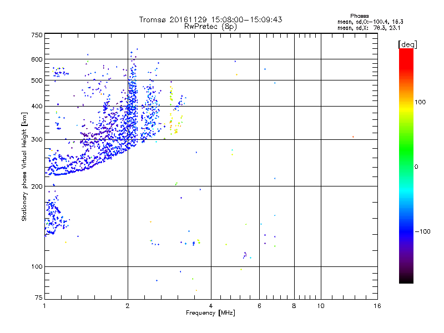Click the y-axis tick label '75'
This screenshot has width=444, height=333.
pyautogui.click(x=39, y=297)
